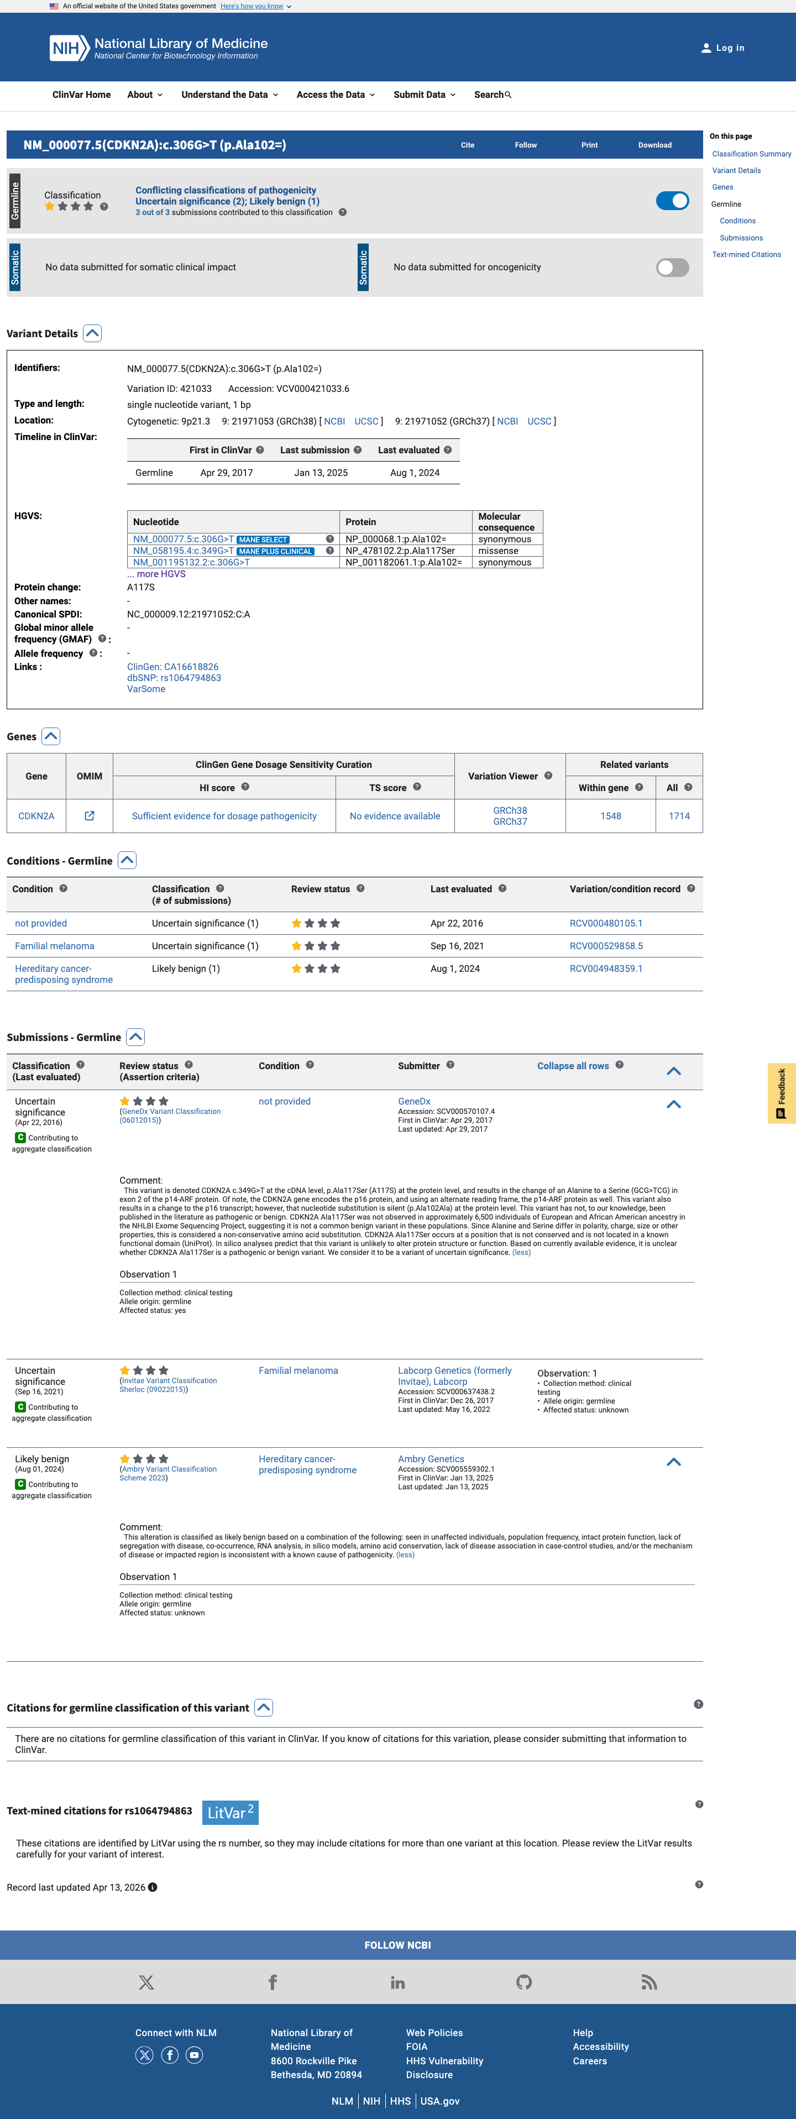Open NCBI LinkedIn follow icon
This screenshot has width=796, height=2119.
pyautogui.click(x=398, y=1982)
